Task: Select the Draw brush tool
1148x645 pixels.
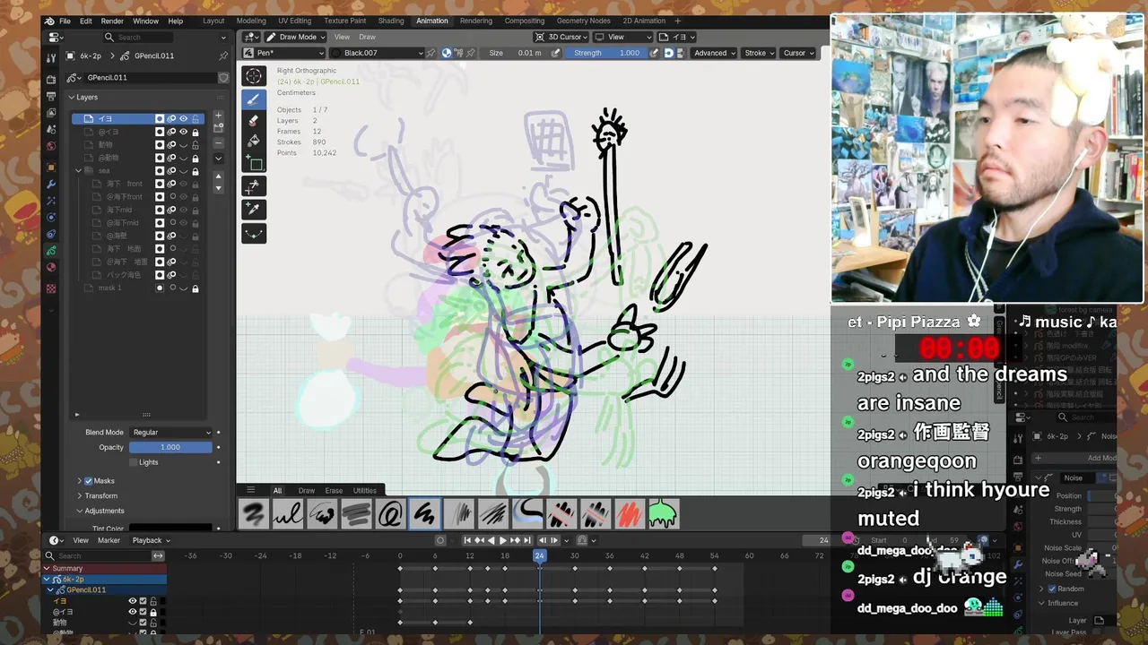Action: [x=254, y=99]
